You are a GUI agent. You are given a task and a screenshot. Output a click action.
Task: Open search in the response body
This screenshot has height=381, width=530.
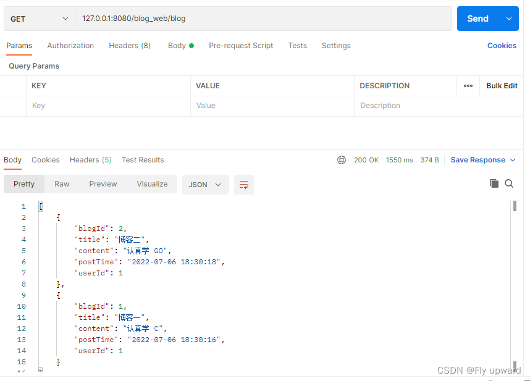point(509,183)
